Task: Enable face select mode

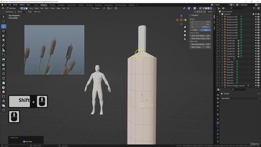Action: tap(27, 8)
